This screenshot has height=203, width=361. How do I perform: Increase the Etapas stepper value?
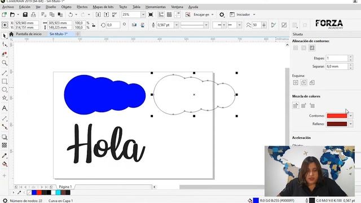(350, 56)
